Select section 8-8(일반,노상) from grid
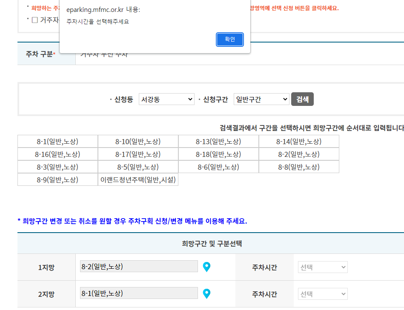The height and width of the screenshot is (310, 404). (299, 167)
